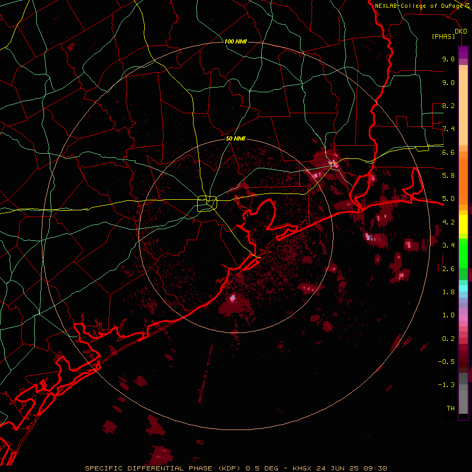Click the 9.0 value on the color scale
472x472 pixels.
(448, 82)
